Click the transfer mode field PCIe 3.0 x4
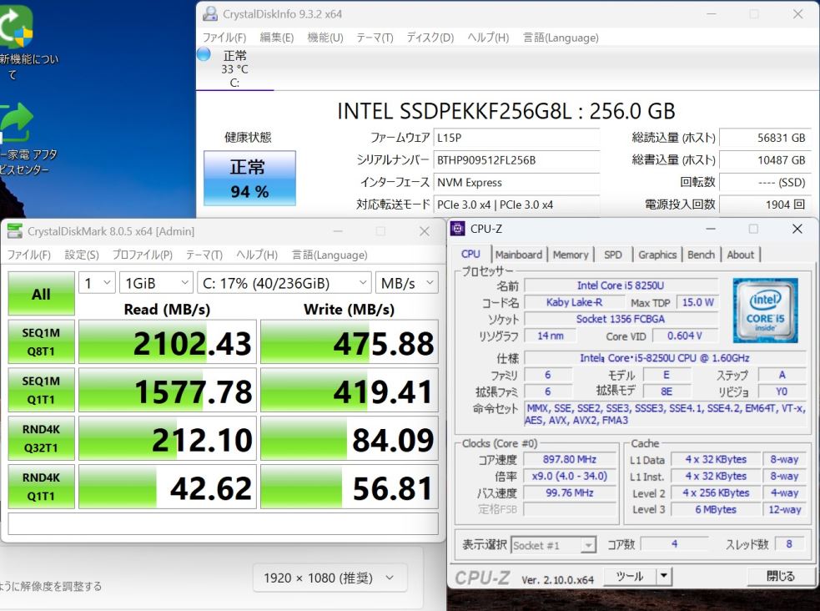Viewport: 820px width, 611px height. pos(516,205)
